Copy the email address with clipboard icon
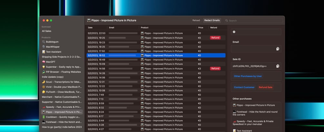 click(x=278, y=49)
